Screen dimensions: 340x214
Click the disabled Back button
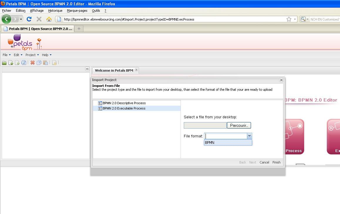pos(243,162)
